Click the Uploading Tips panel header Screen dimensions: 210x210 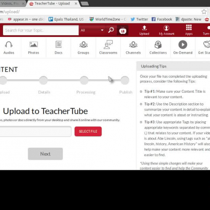coord(173,66)
